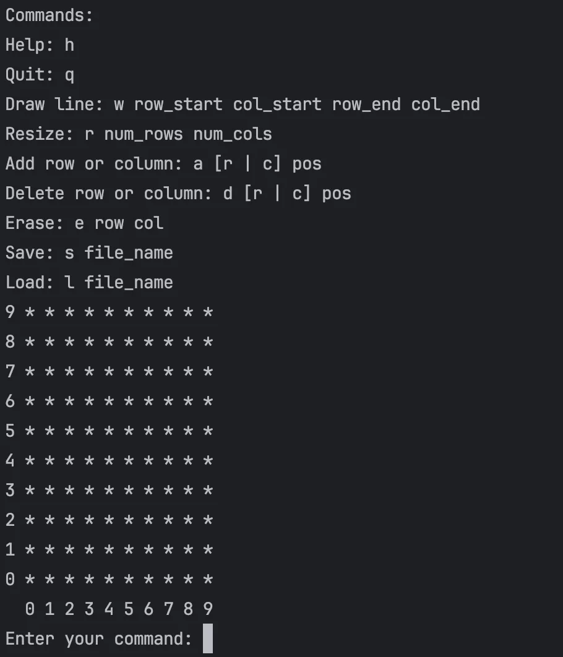Click the row label 9 of the grid
Image resolution: width=563 pixels, height=657 pixels.
tap(10, 312)
